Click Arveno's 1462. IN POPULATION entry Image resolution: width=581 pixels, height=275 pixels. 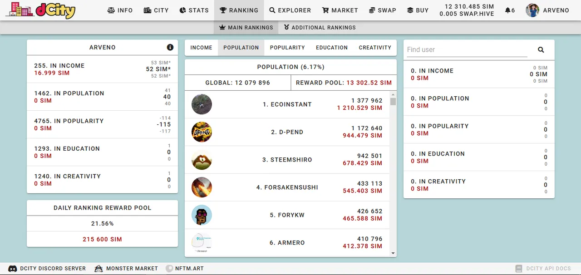102,97
